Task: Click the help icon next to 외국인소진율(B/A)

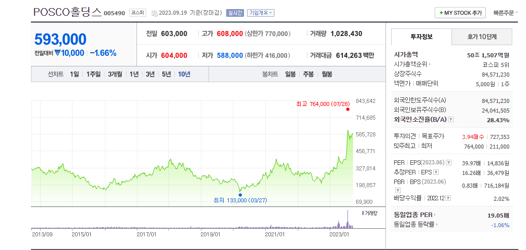Action: [451, 119]
